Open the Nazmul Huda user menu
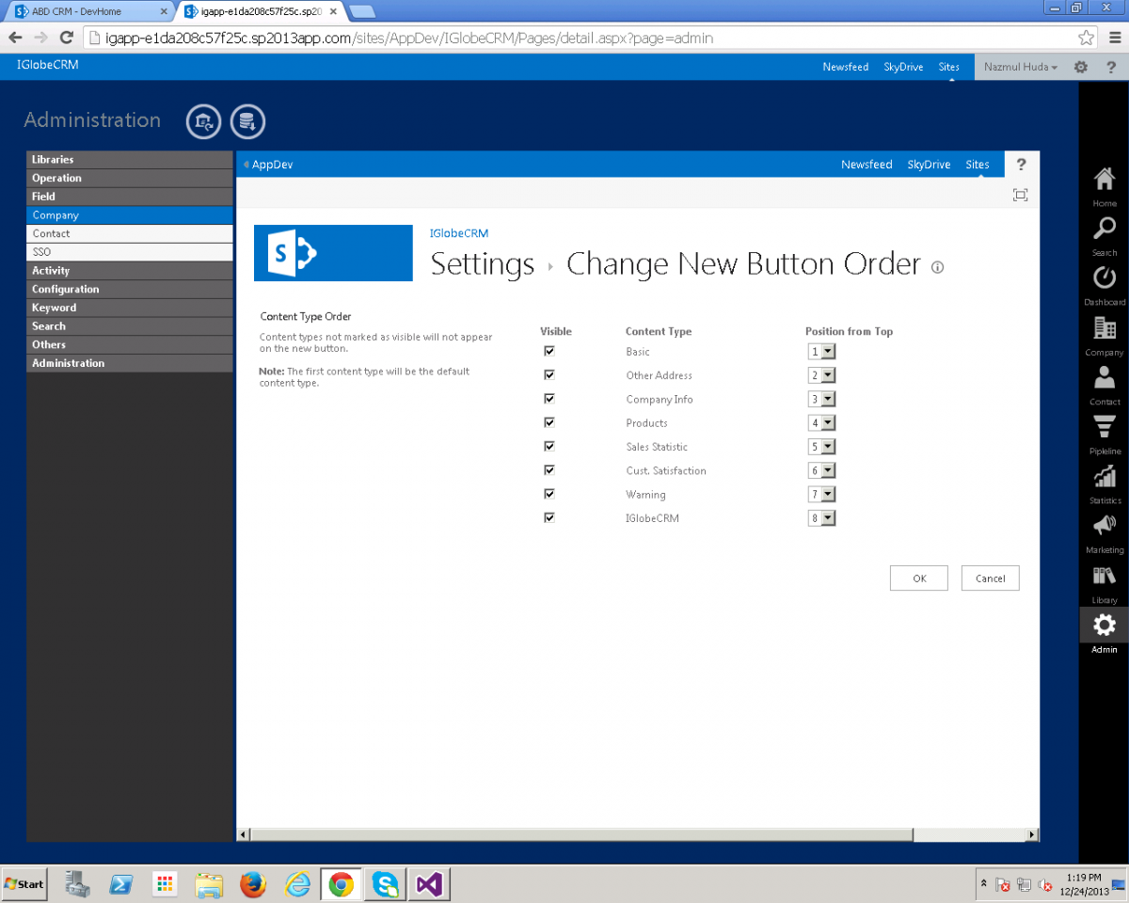Viewport: 1129px width, 903px height. [1020, 67]
